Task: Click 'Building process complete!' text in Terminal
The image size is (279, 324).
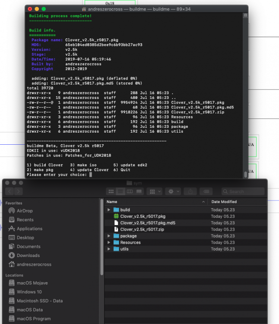Action: pos(60,16)
